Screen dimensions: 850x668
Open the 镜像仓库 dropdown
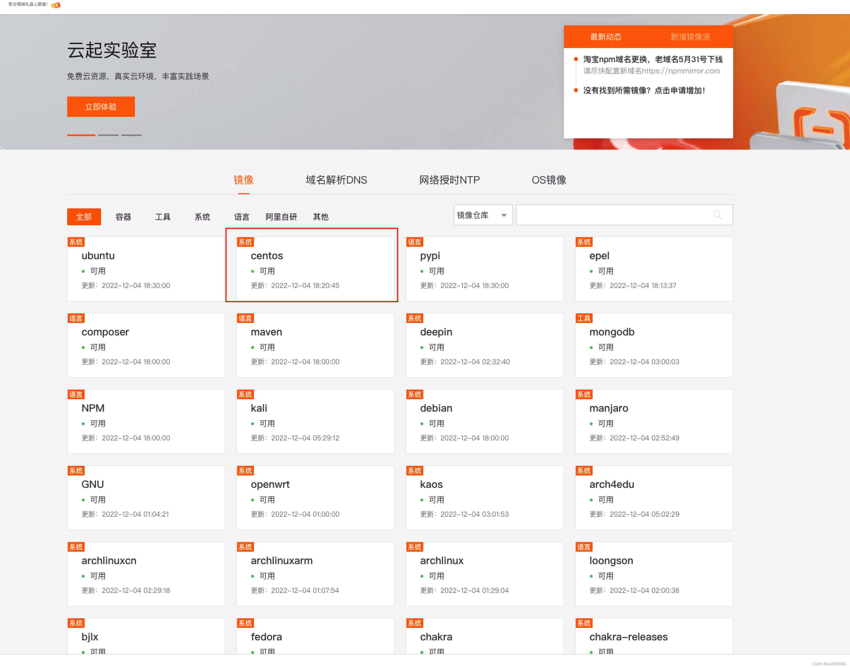(483, 215)
